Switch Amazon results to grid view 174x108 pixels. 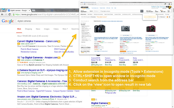pos(169,17)
